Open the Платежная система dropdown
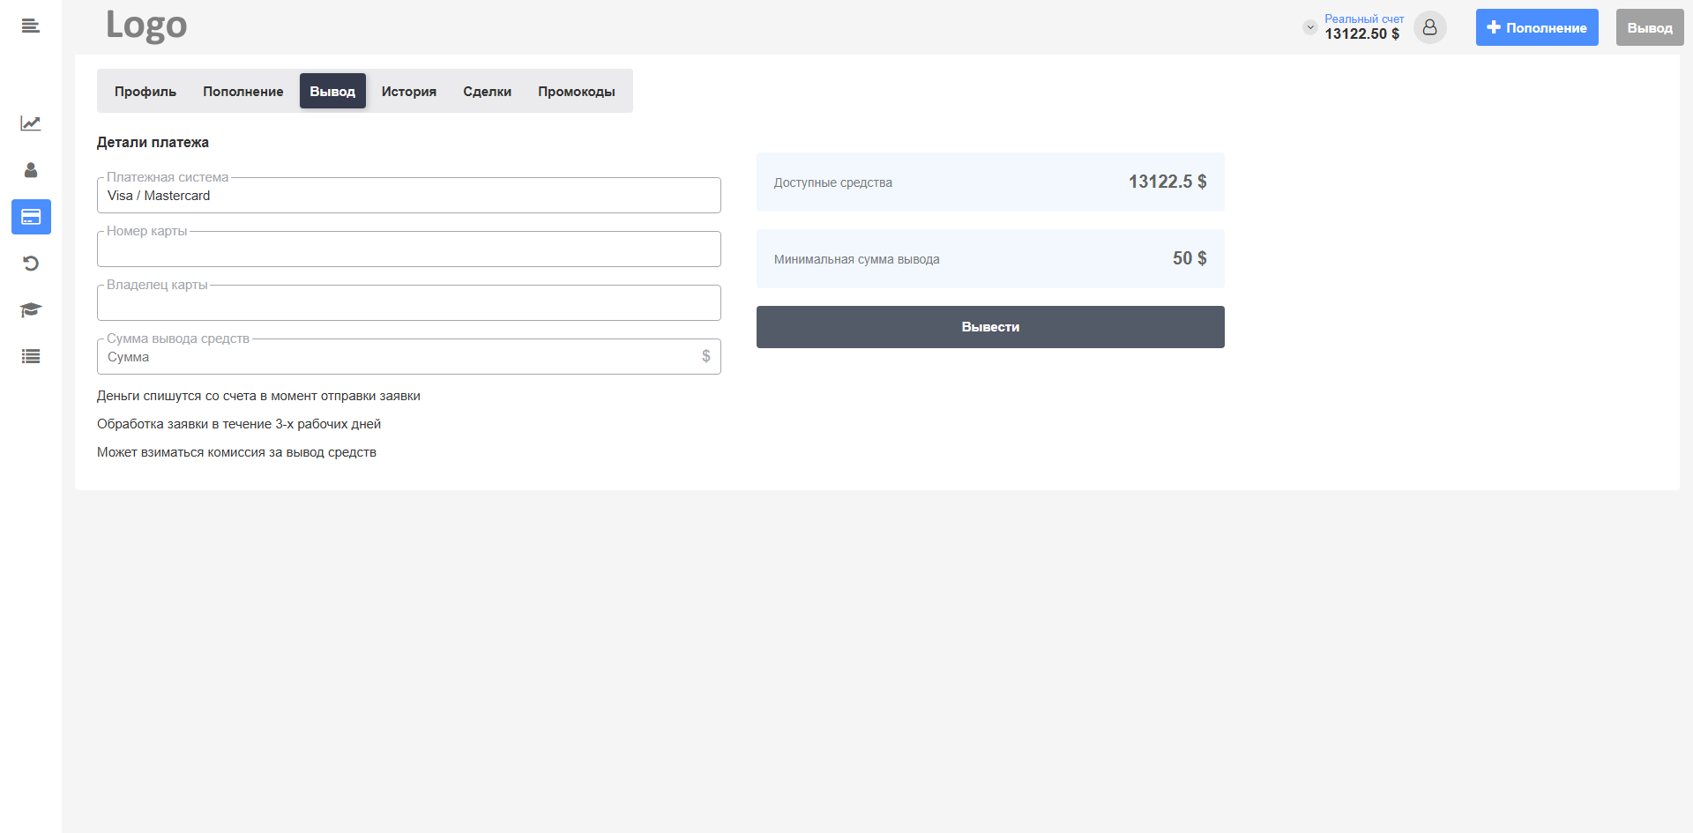1693x833 pixels. (x=408, y=196)
